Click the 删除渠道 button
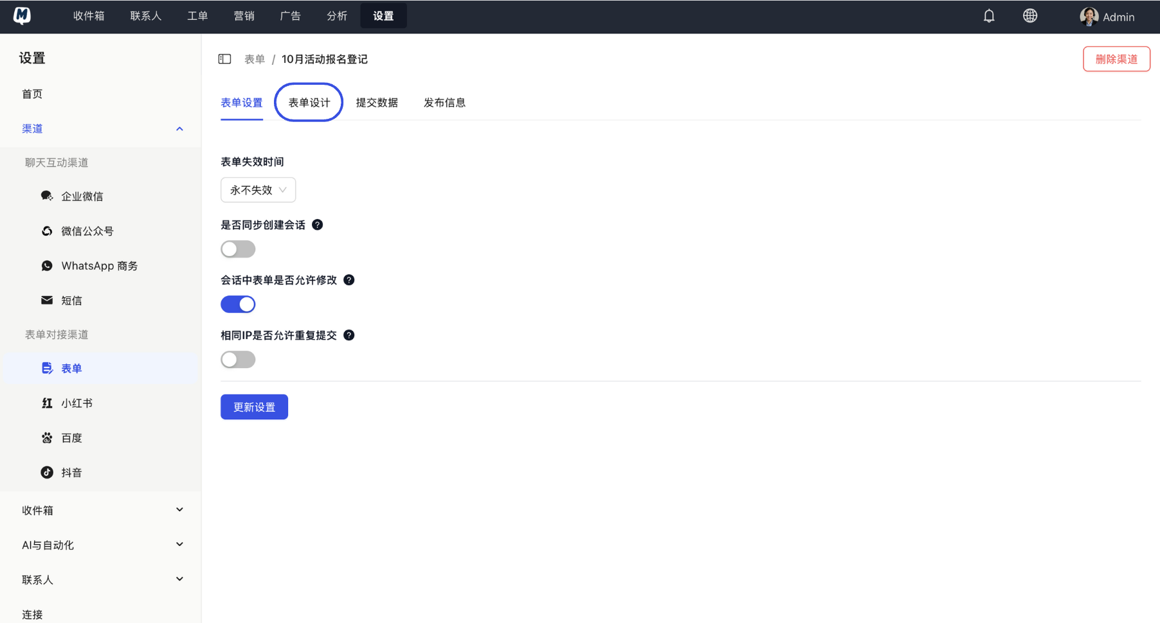 [1116, 58]
